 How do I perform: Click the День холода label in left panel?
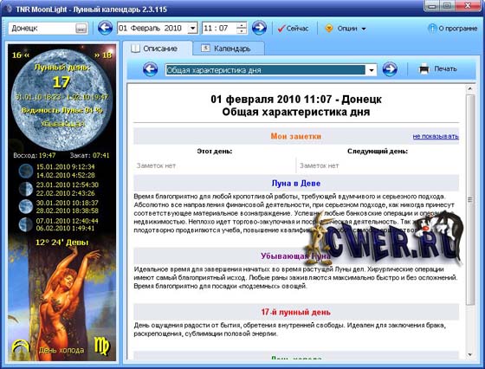coord(61,350)
